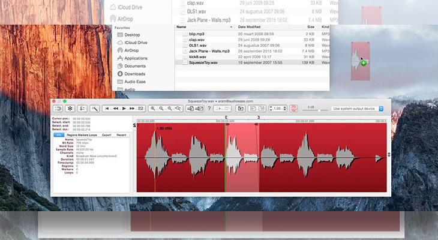Click the snowflake icon in the toolbar
Viewport: 438px width, 240px height.
(70, 109)
